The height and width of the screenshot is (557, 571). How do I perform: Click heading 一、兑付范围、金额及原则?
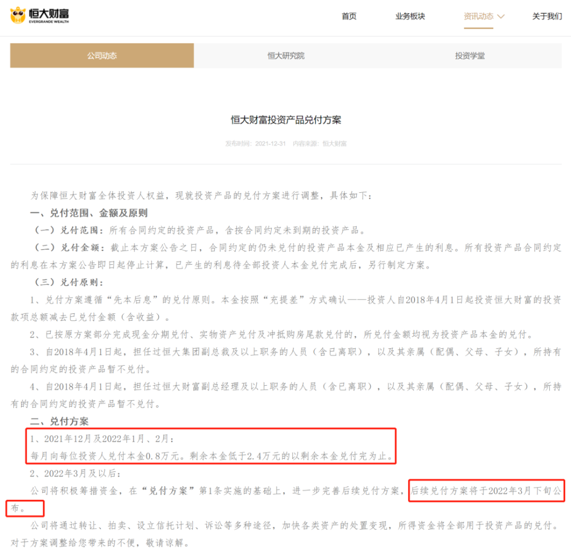click(x=89, y=213)
